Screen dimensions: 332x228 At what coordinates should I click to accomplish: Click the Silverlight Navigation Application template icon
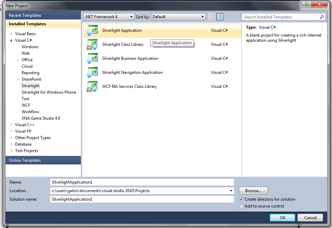[92, 72]
